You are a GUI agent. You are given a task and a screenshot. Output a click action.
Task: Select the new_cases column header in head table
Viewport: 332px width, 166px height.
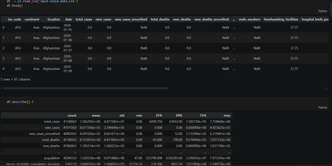coord(103,19)
